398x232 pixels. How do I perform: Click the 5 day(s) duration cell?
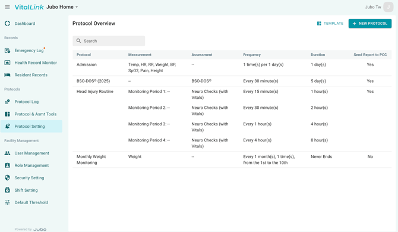click(x=318, y=81)
